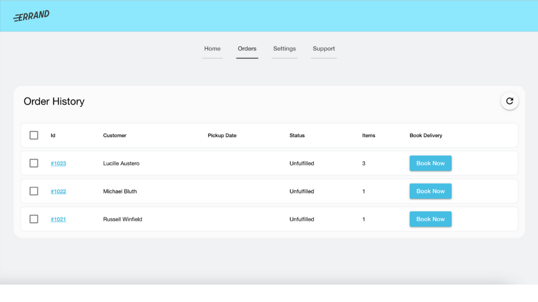Click the items count 3 for Lucille Austero
The height and width of the screenshot is (302, 538).
coord(364,164)
